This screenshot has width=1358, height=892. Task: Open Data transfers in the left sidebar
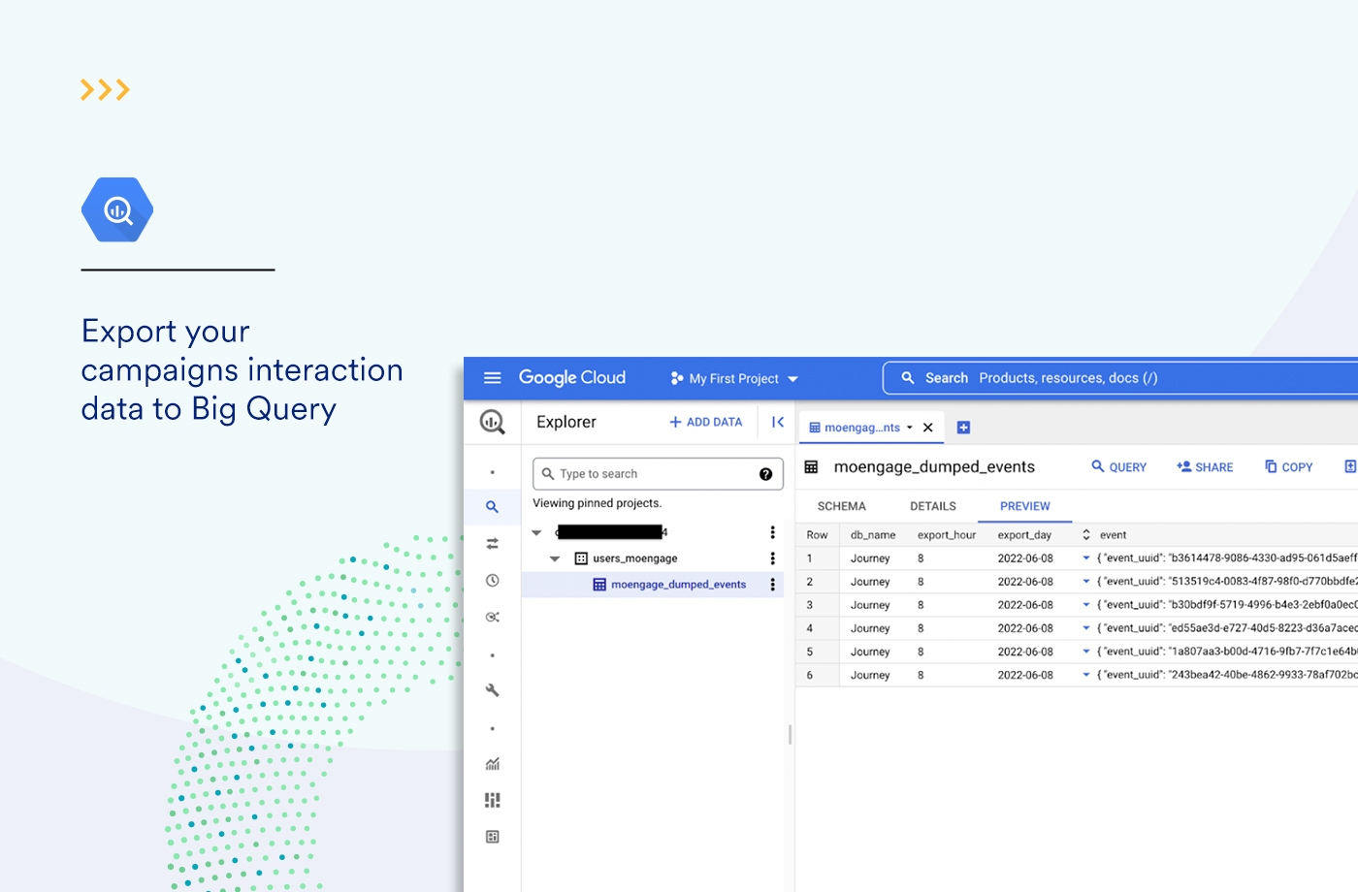pos(492,544)
